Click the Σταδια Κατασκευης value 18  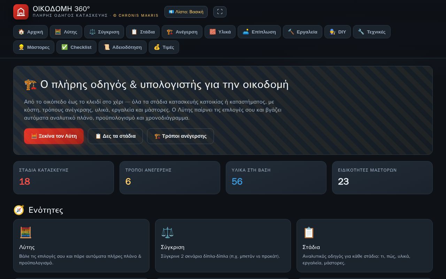(x=25, y=182)
